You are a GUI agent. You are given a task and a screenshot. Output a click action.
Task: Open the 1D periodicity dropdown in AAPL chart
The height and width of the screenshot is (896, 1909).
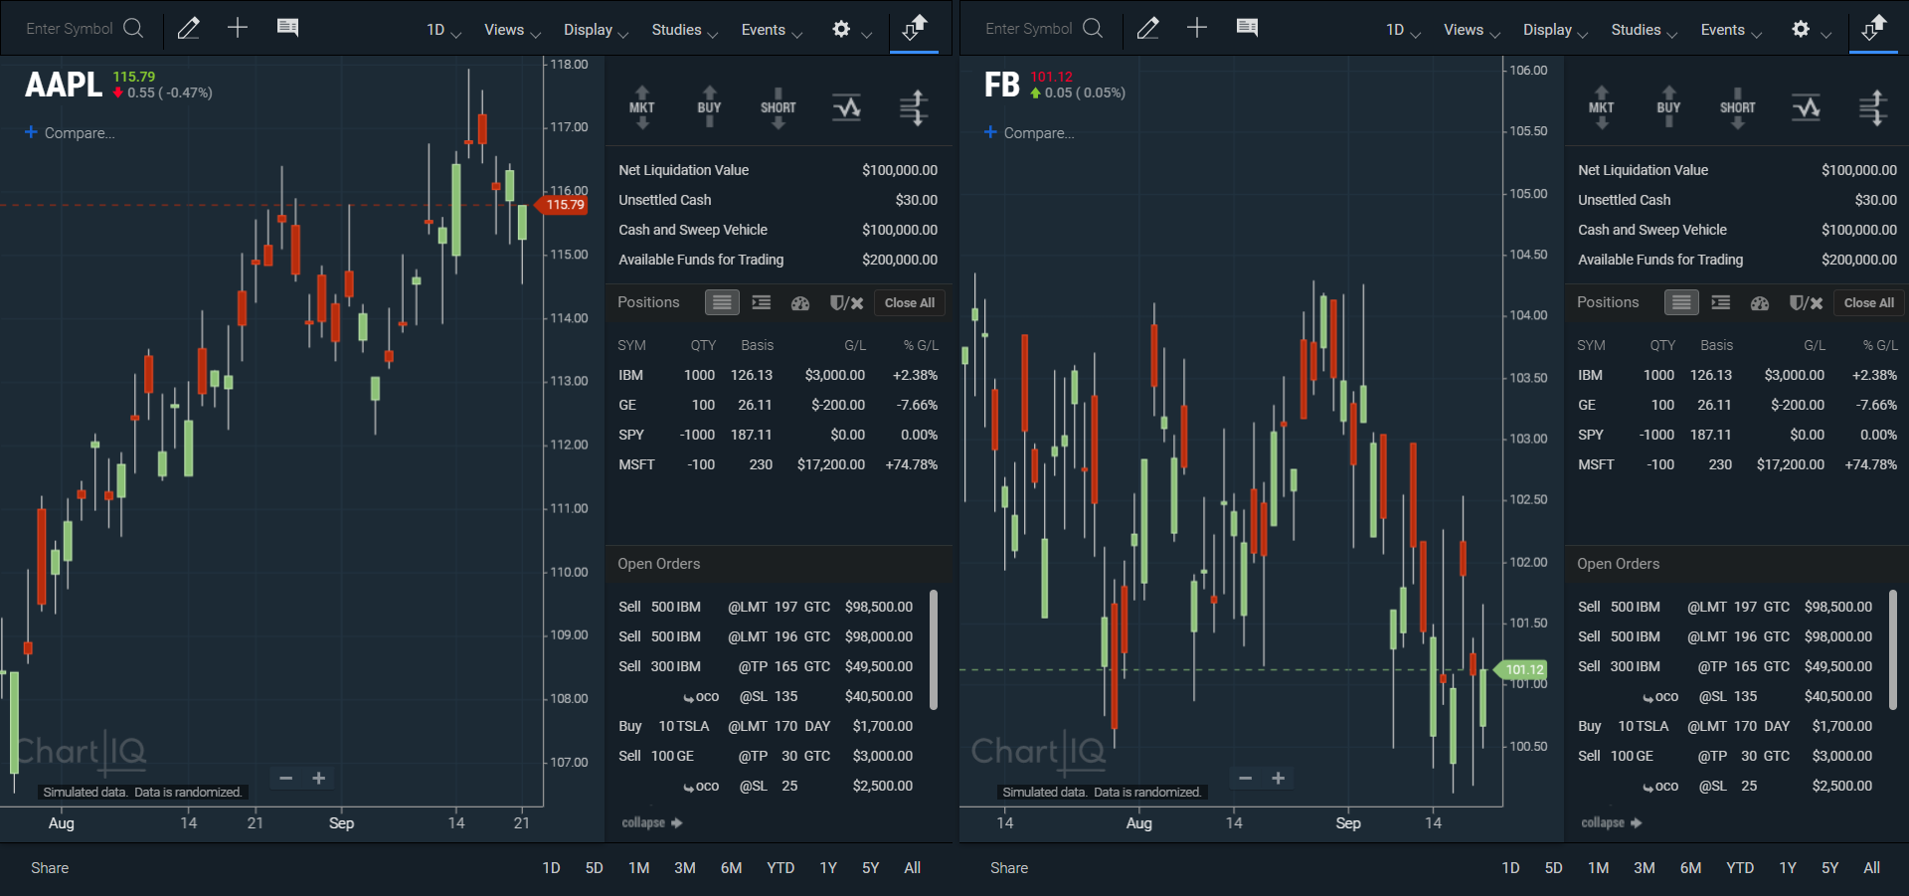[443, 30]
